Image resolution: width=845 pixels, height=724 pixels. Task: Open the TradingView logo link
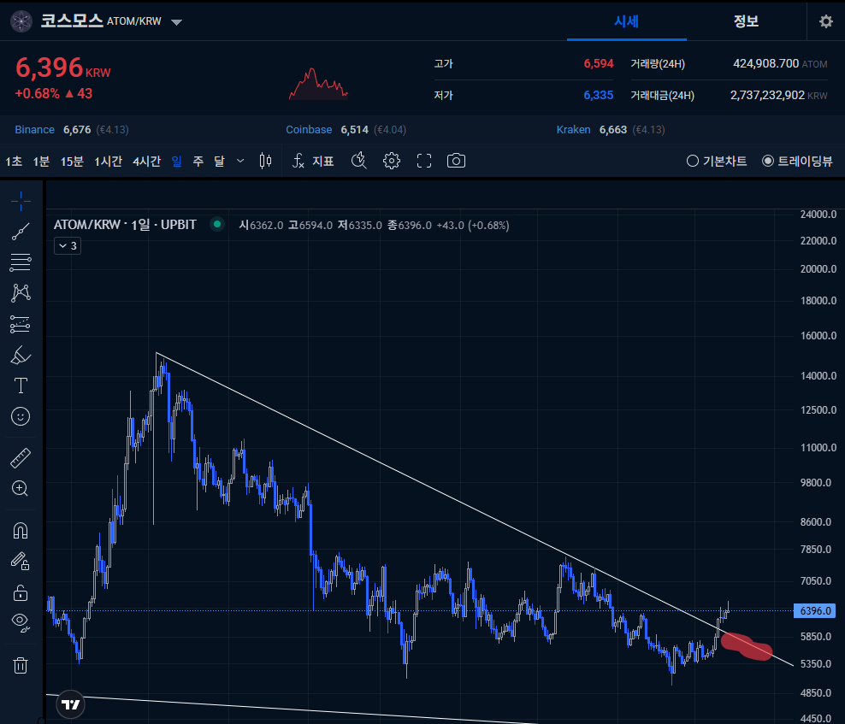(71, 704)
